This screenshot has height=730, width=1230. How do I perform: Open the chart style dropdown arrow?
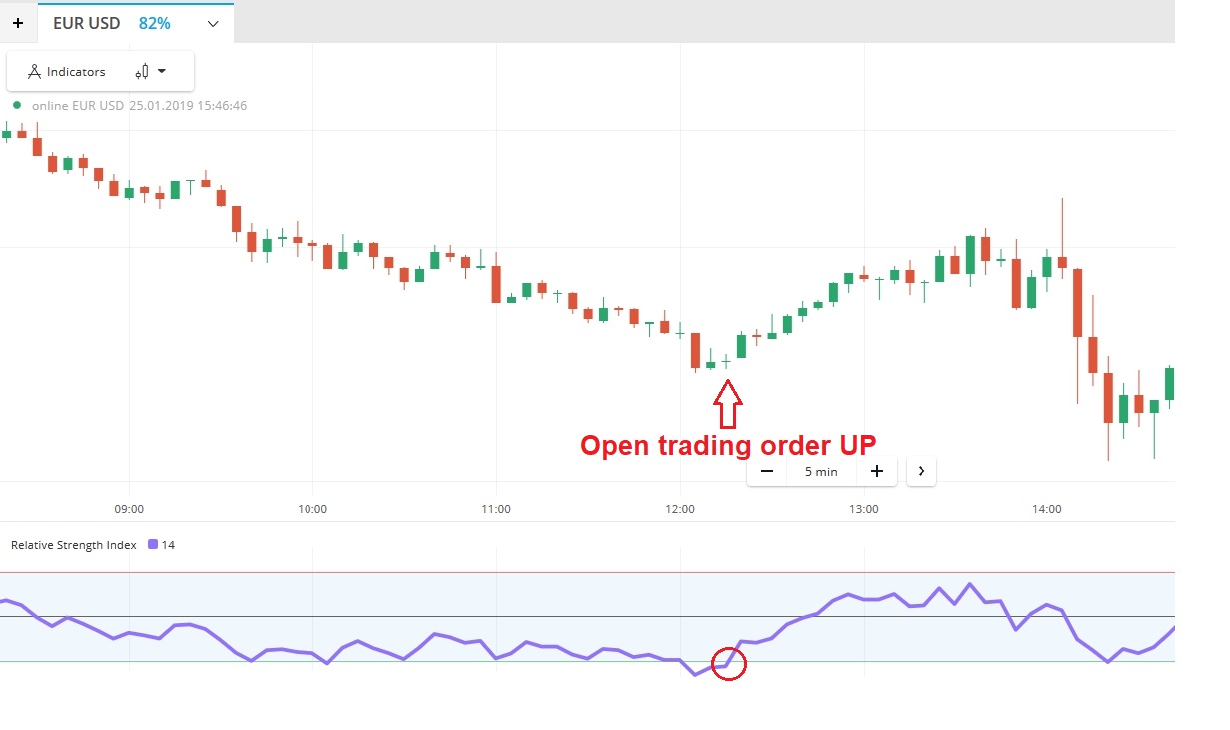coord(161,71)
